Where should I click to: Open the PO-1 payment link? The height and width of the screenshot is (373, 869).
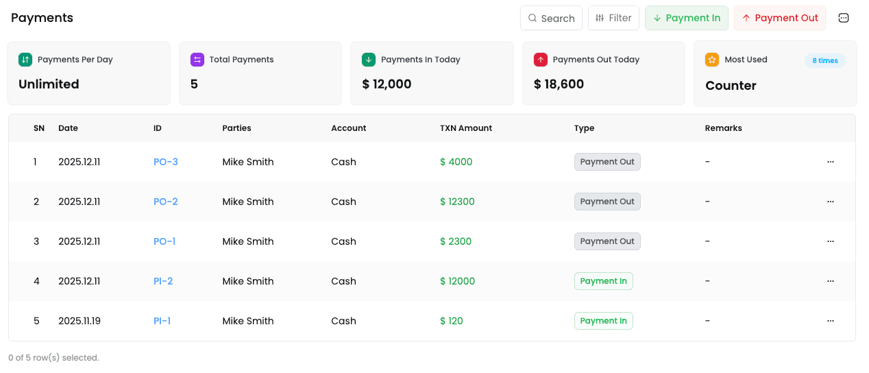[x=164, y=241]
